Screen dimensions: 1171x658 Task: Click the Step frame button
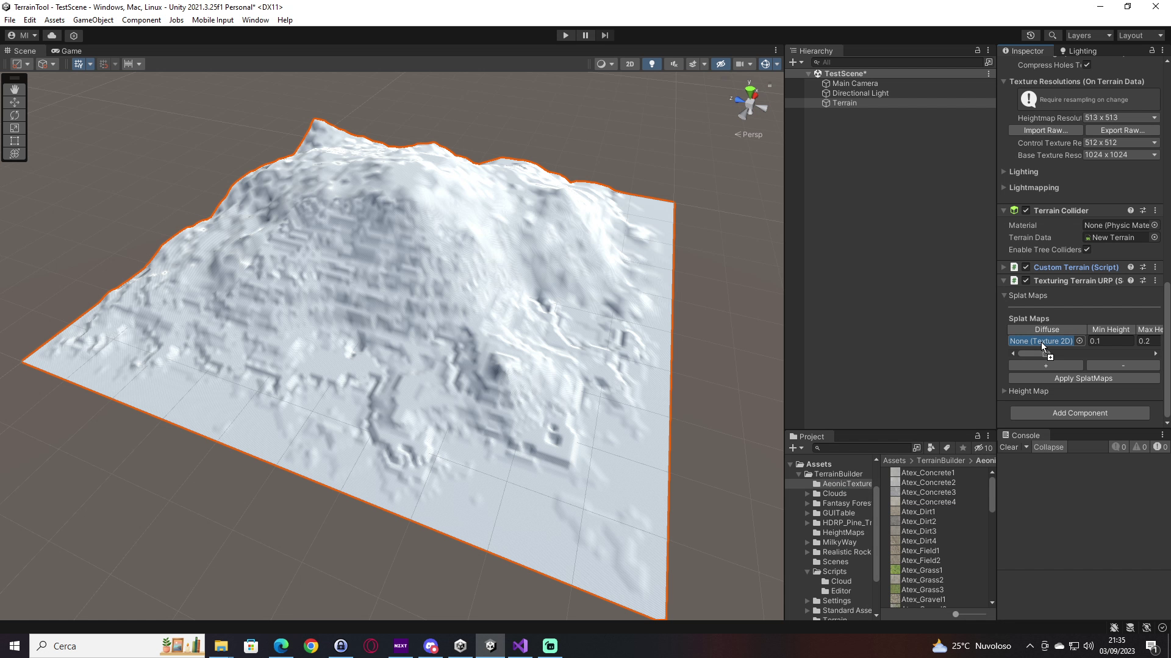[x=605, y=35]
